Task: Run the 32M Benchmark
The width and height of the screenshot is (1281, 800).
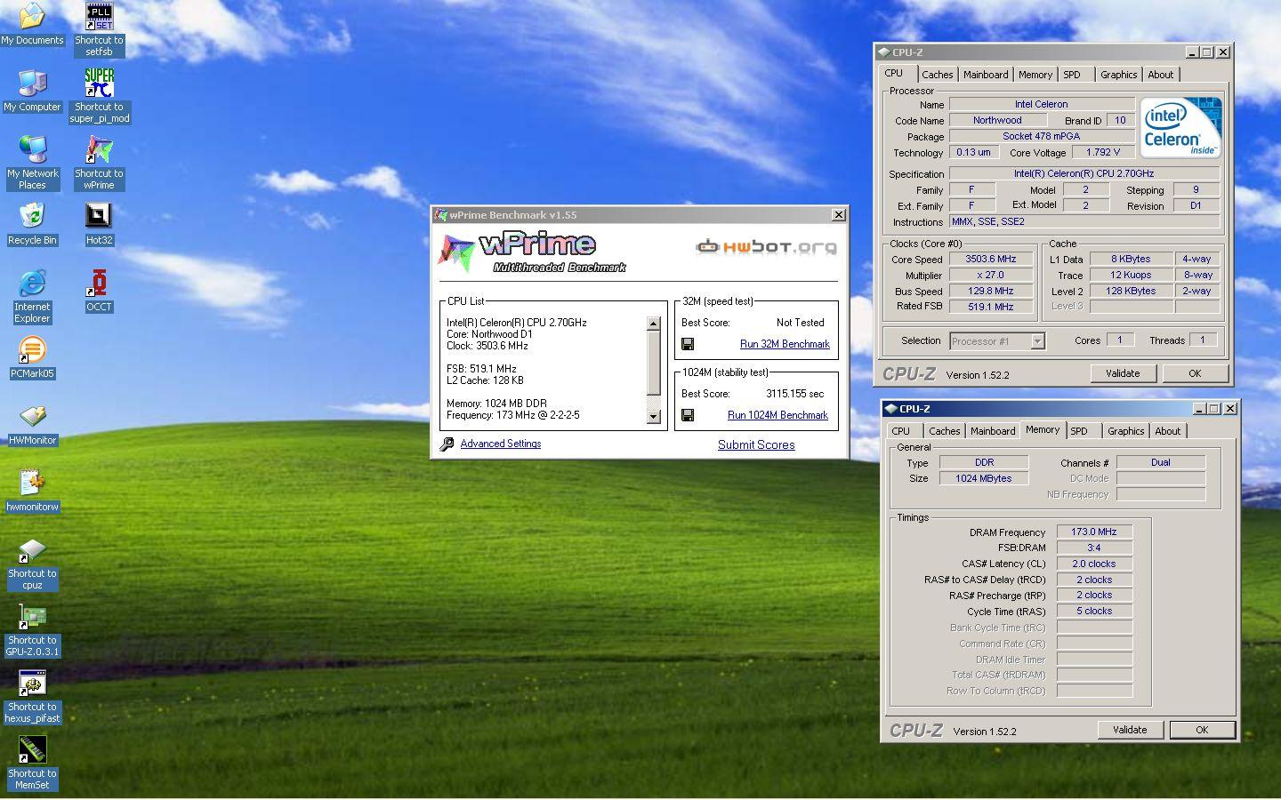Action: (x=785, y=344)
